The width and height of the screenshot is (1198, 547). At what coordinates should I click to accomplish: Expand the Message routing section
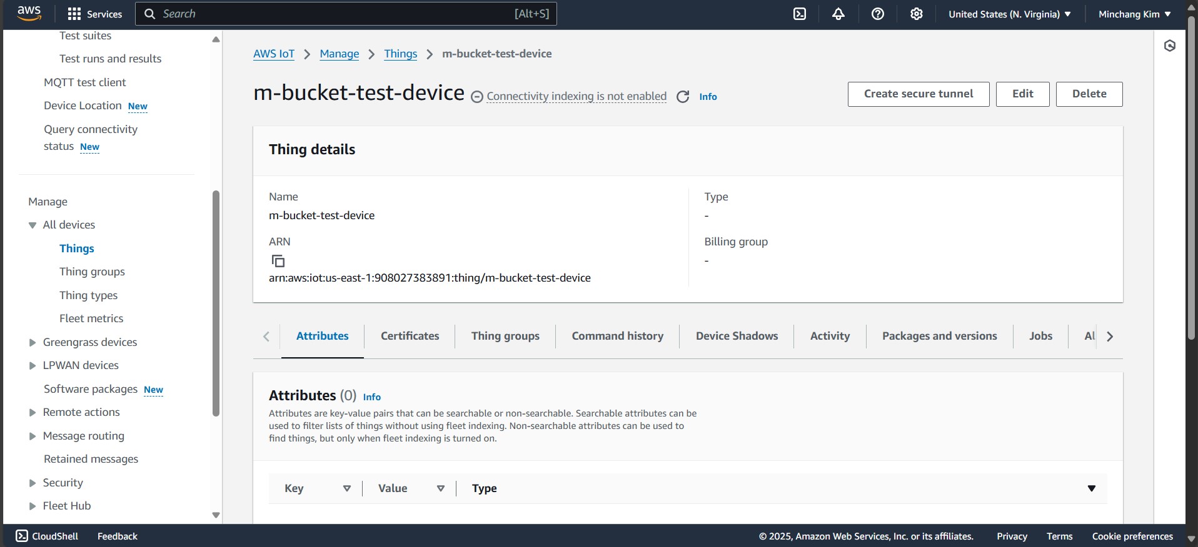pos(33,436)
